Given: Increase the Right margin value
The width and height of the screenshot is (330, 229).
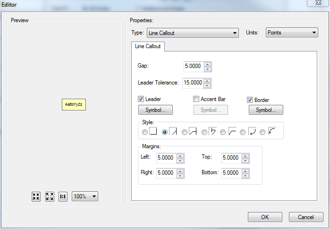Looking at the screenshot, I should point(180,171).
